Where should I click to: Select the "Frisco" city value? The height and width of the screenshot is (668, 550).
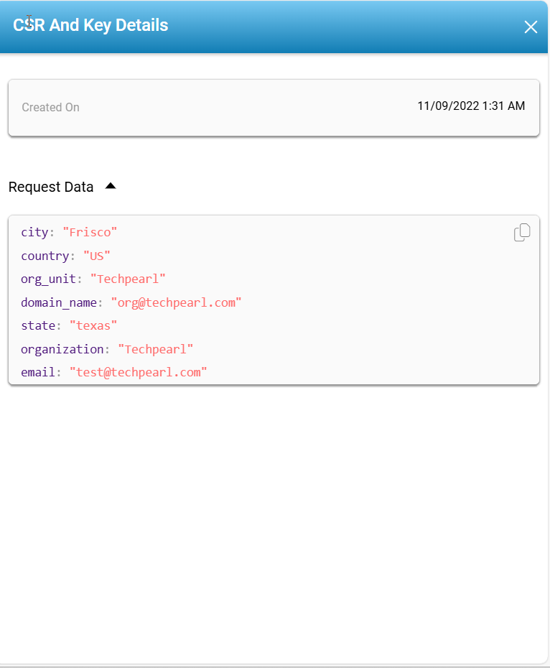(x=90, y=232)
